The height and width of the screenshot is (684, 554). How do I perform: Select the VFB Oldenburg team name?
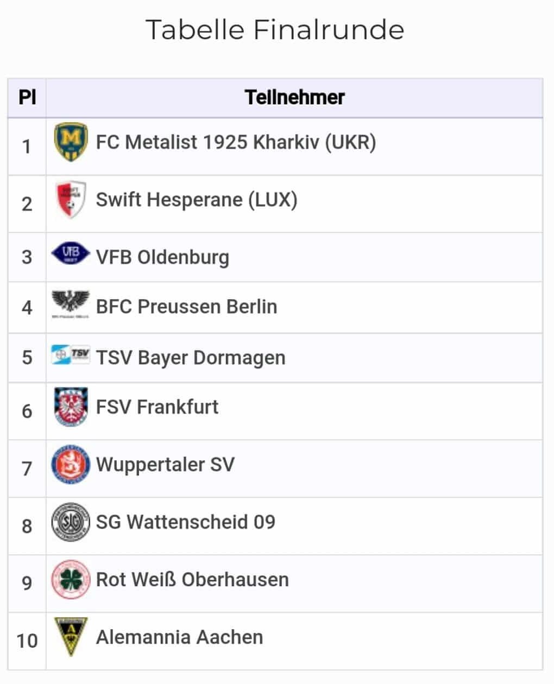point(162,257)
